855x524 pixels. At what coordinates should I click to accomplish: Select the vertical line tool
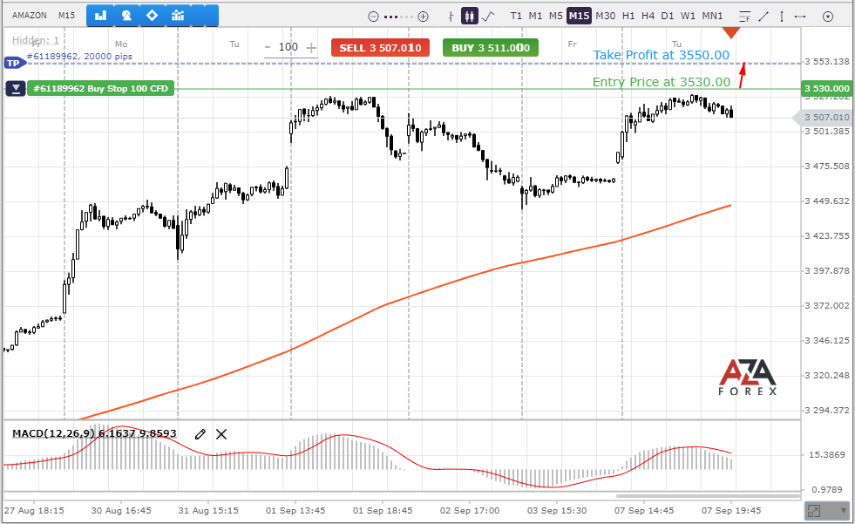tap(782, 17)
